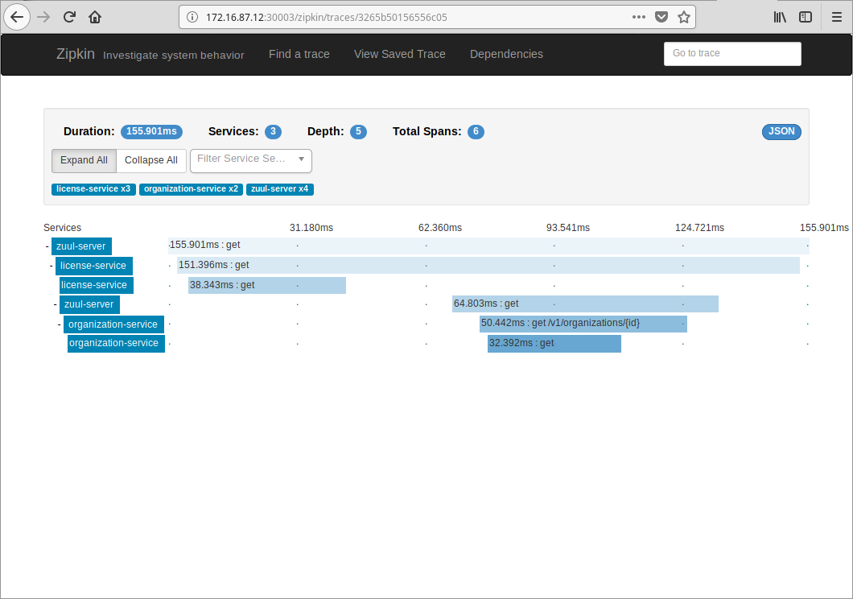Open the 151.396ms get span bar
Viewport: 853px width, 599px height.
pos(488,266)
